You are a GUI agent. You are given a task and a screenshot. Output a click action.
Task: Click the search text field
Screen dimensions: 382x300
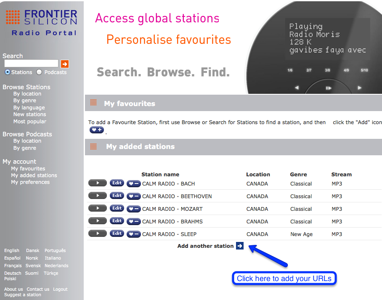pyautogui.click(x=31, y=64)
